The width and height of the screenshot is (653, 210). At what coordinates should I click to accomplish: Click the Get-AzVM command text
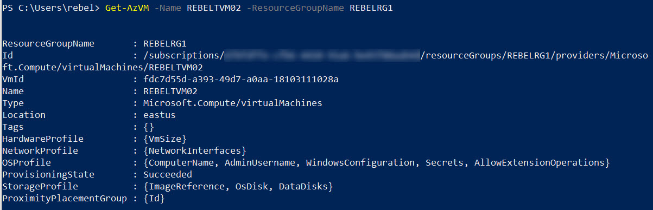click(x=123, y=8)
